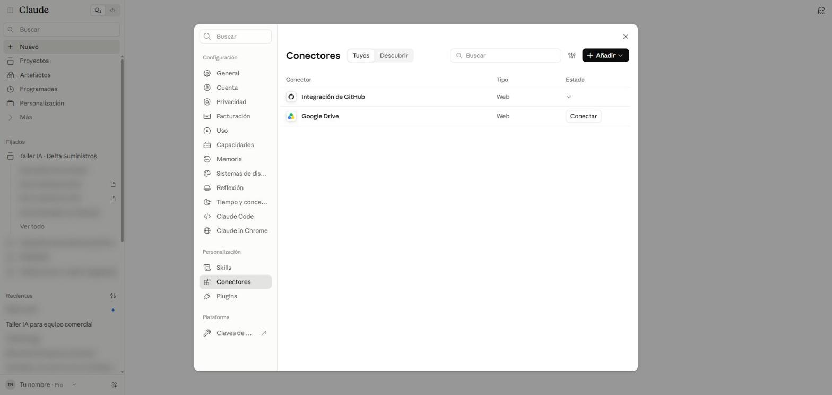The image size is (832, 395).
Task: Click the Sistemas de diseño palette icon
Action: coord(207,174)
